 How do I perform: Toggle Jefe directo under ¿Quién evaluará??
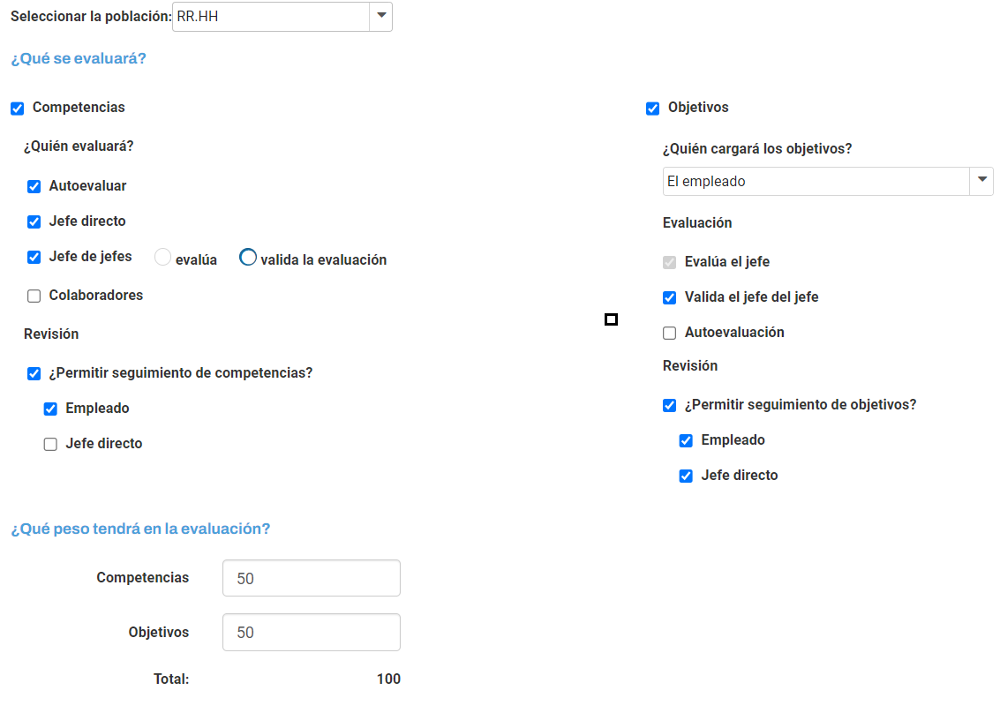tap(34, 221)
